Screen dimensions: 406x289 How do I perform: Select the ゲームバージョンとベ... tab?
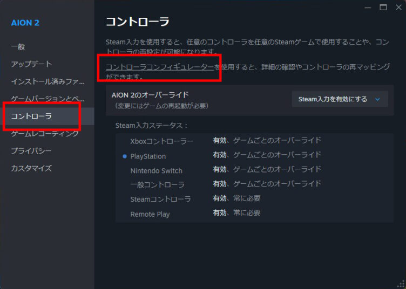[x=48, y=99]
